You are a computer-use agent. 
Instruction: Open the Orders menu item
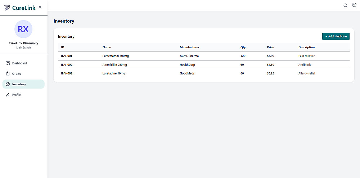17,74
